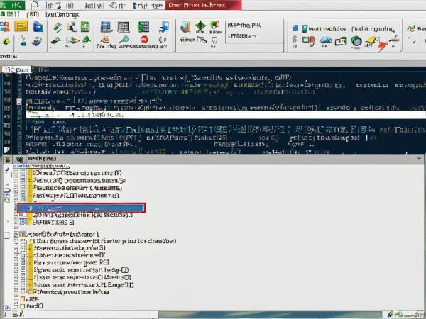Click the green chart icon at ribbon's right
The image size is (426, 319).
[410, 28]
